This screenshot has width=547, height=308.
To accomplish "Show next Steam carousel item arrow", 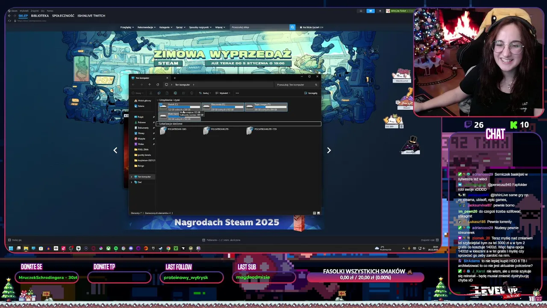I will 329,150.
